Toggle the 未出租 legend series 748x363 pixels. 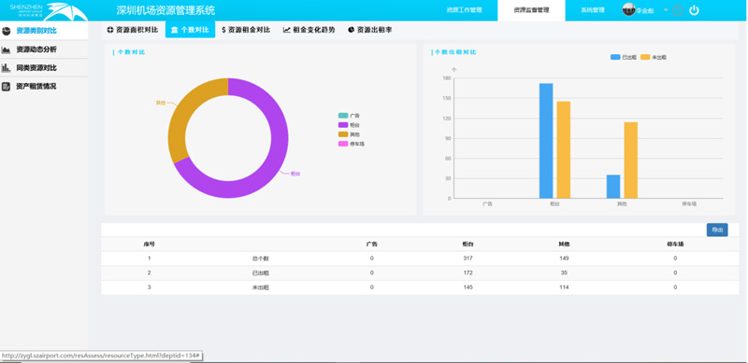click(x=653, y=57)
